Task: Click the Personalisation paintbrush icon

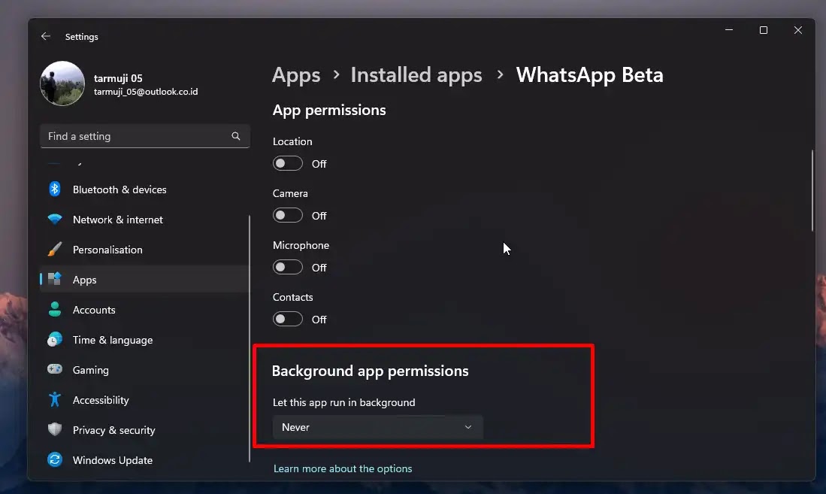Action: pos(55,250)
